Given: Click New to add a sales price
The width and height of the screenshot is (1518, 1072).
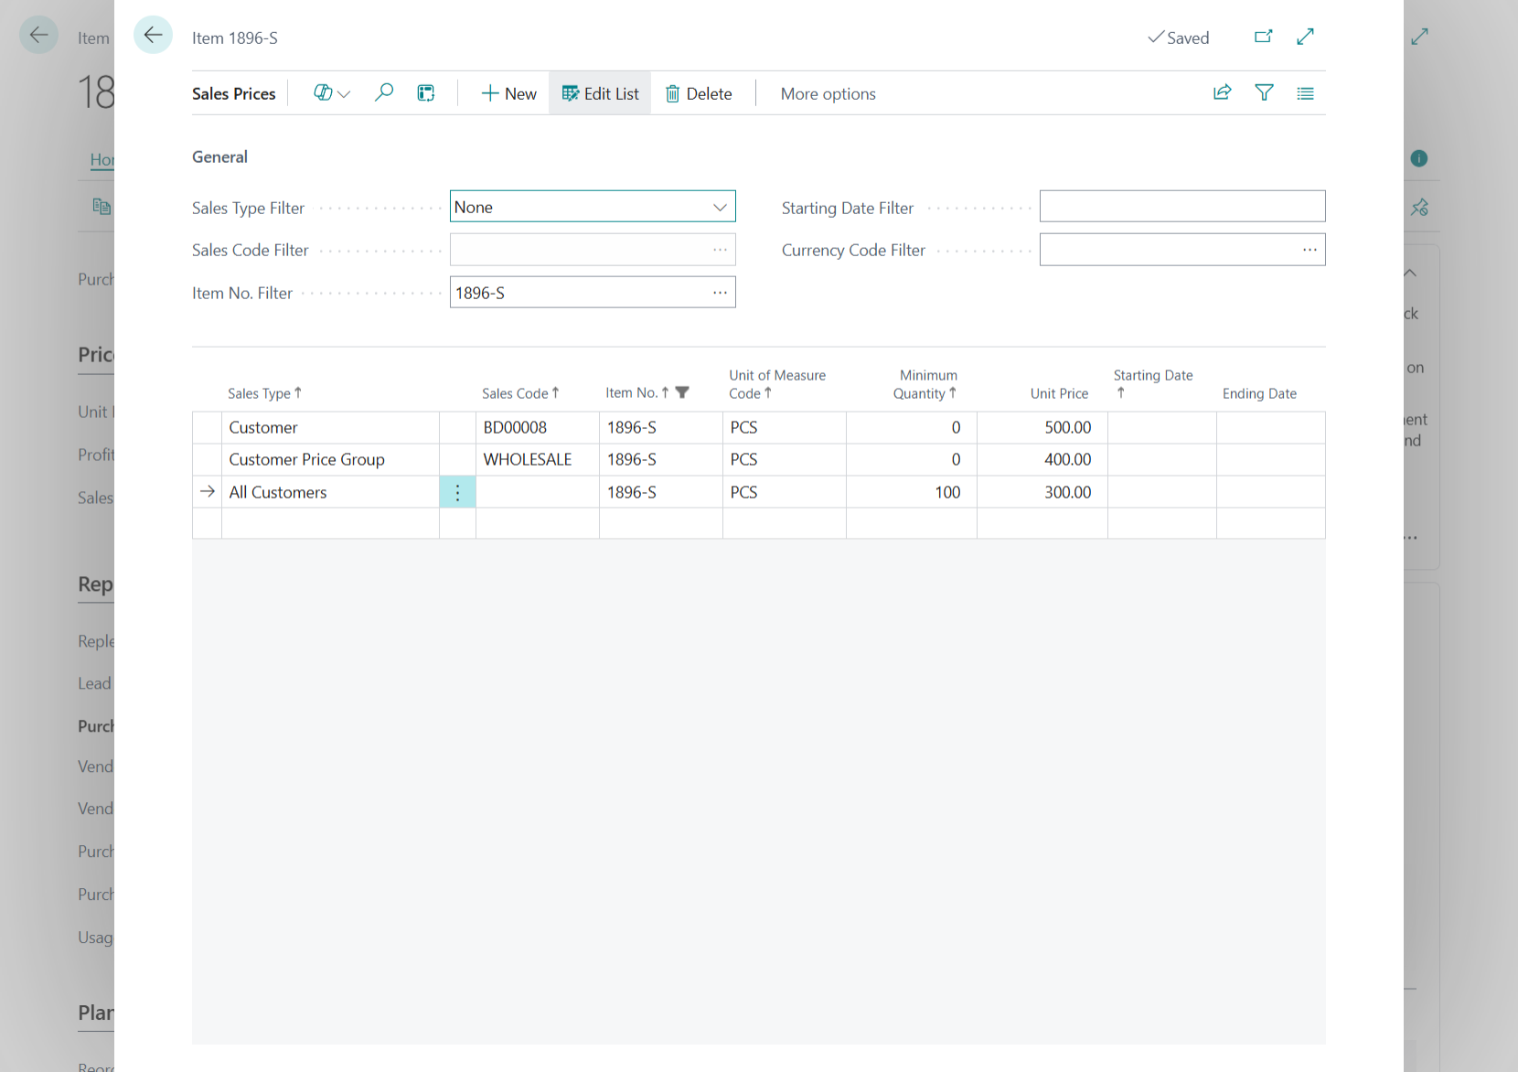Looking at the screenshot, I should 508,93.
